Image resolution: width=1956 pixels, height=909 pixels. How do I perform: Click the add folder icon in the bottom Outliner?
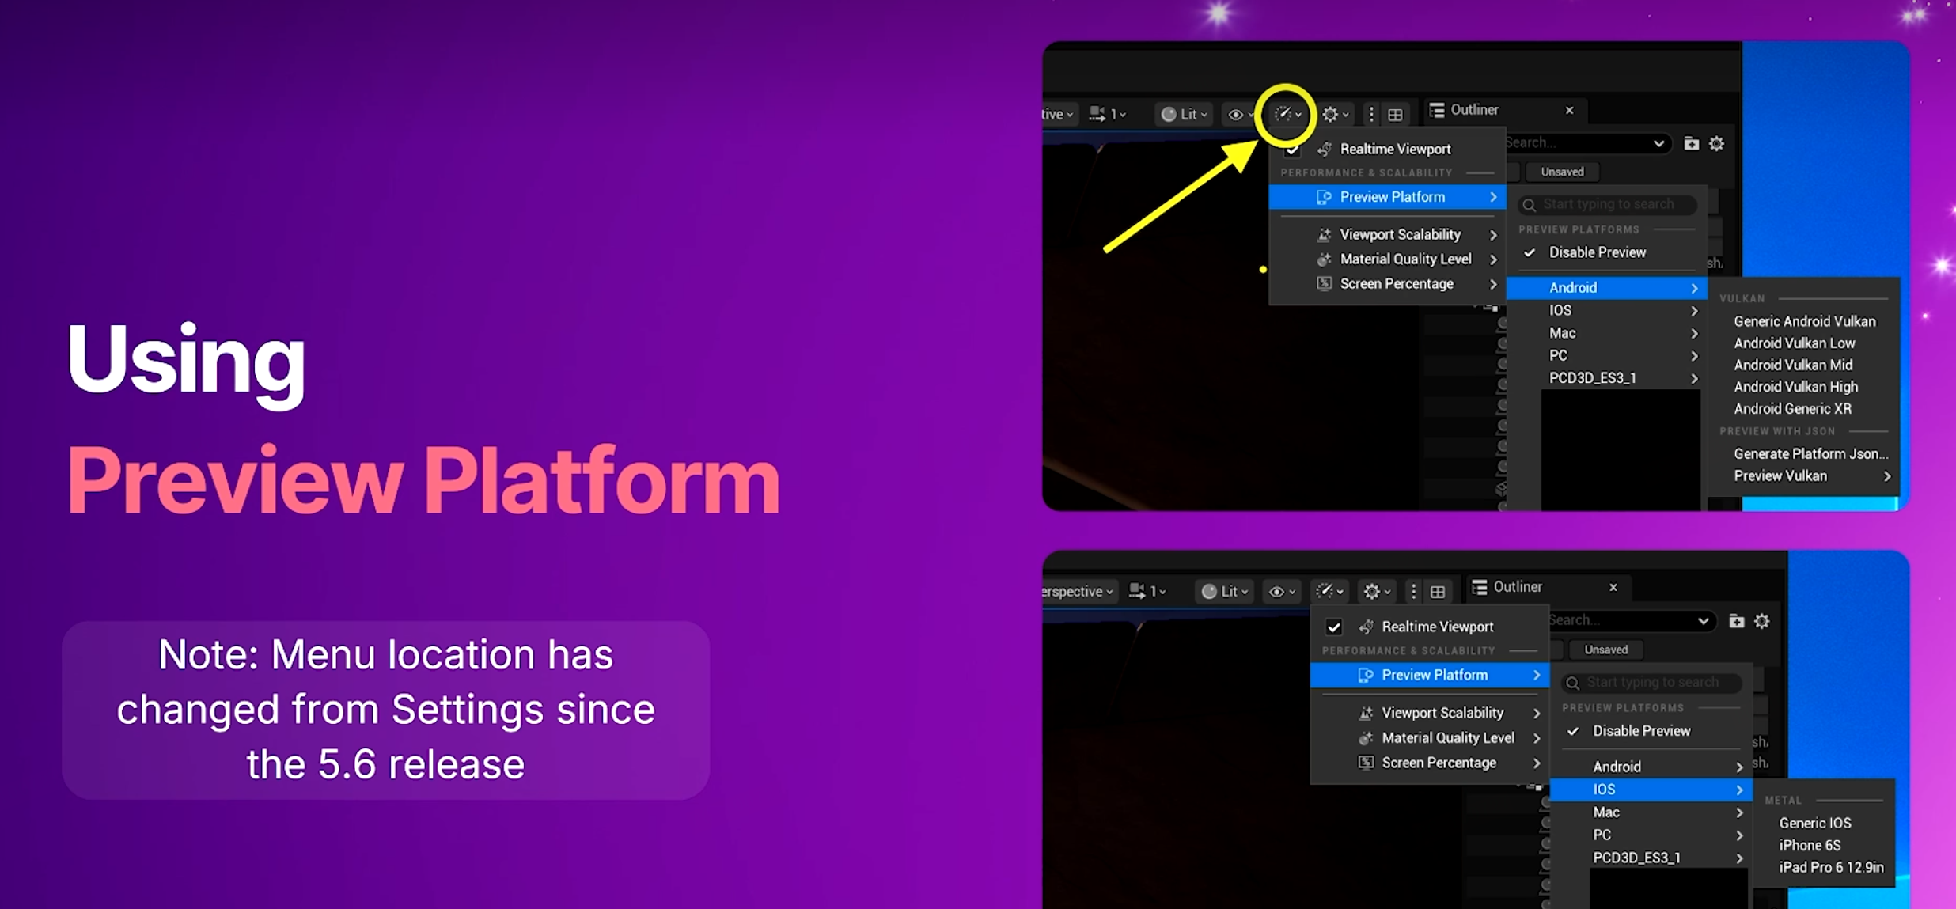click(x=1736, y=621)
